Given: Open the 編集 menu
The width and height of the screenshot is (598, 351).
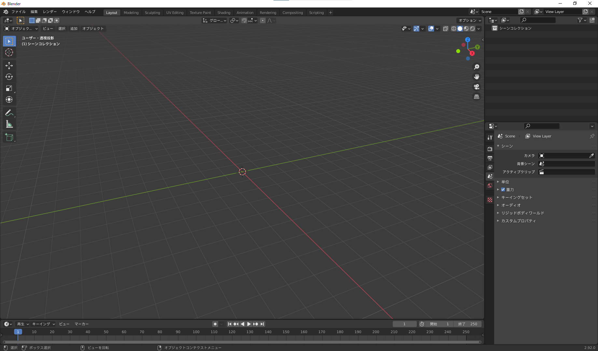Looking at the screenshot, I should [34, 12].
